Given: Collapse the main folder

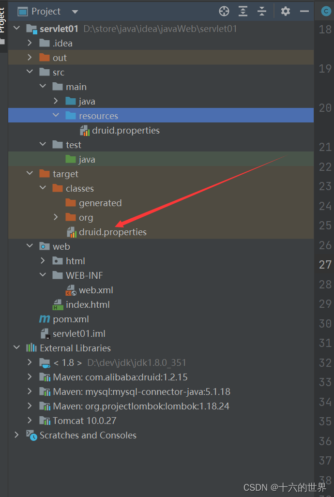Looking at the screenshot, I should point(43,87).
